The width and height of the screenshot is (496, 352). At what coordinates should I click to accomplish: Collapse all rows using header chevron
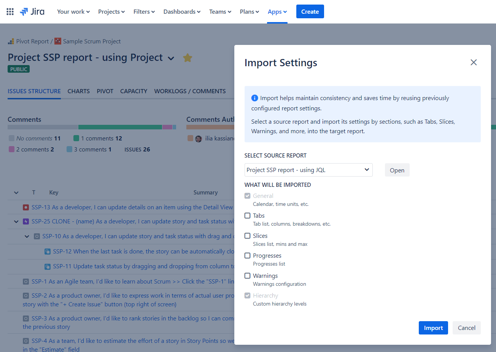point(16,193)
